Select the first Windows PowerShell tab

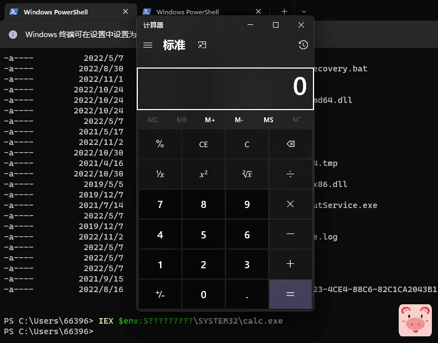(x=70, y=12)
